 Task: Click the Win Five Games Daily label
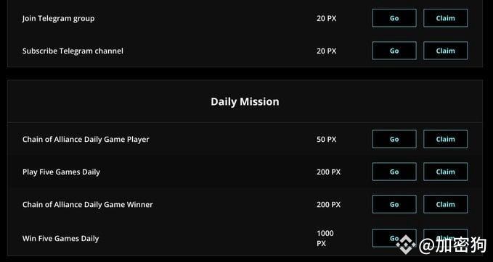click(x=60, y=239)
